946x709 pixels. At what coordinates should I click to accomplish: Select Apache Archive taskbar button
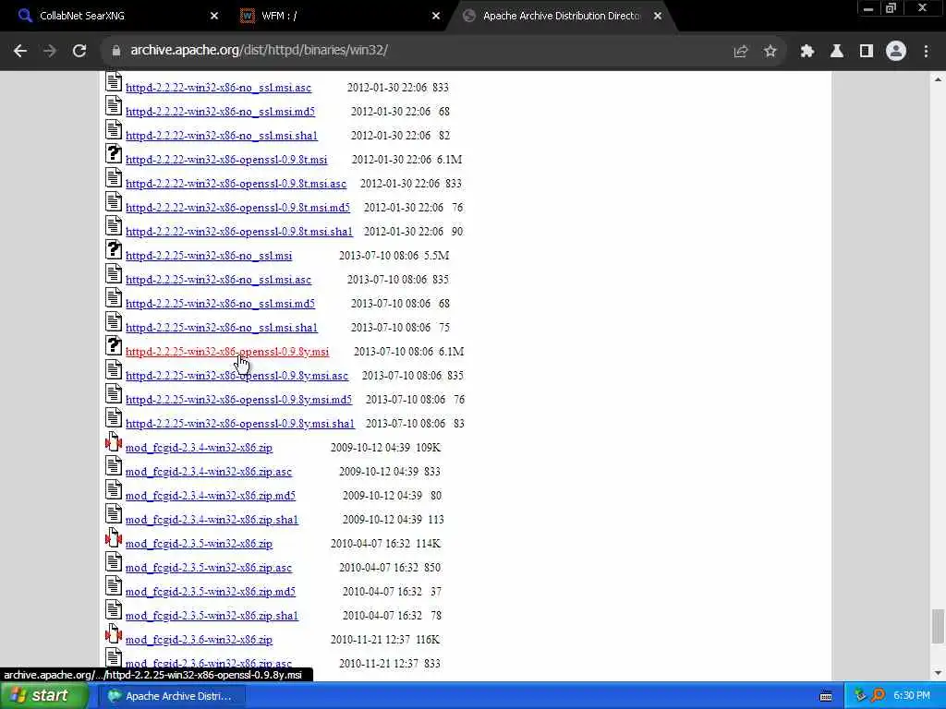(x=172, y=696)
